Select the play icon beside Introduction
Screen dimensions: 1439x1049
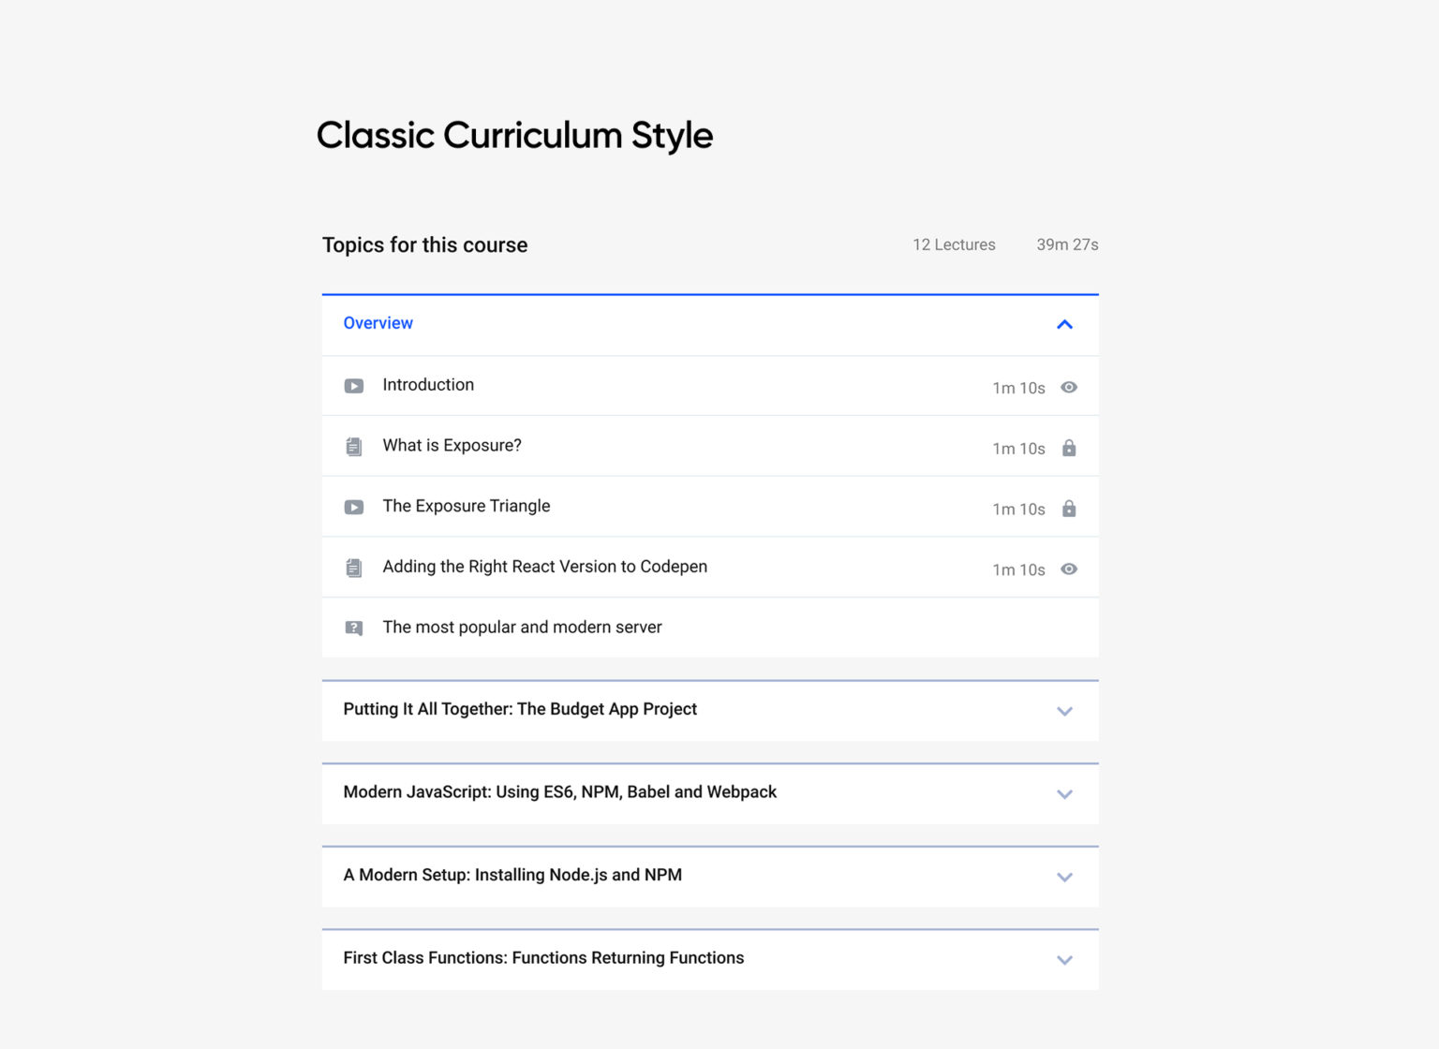pos(353,386)
